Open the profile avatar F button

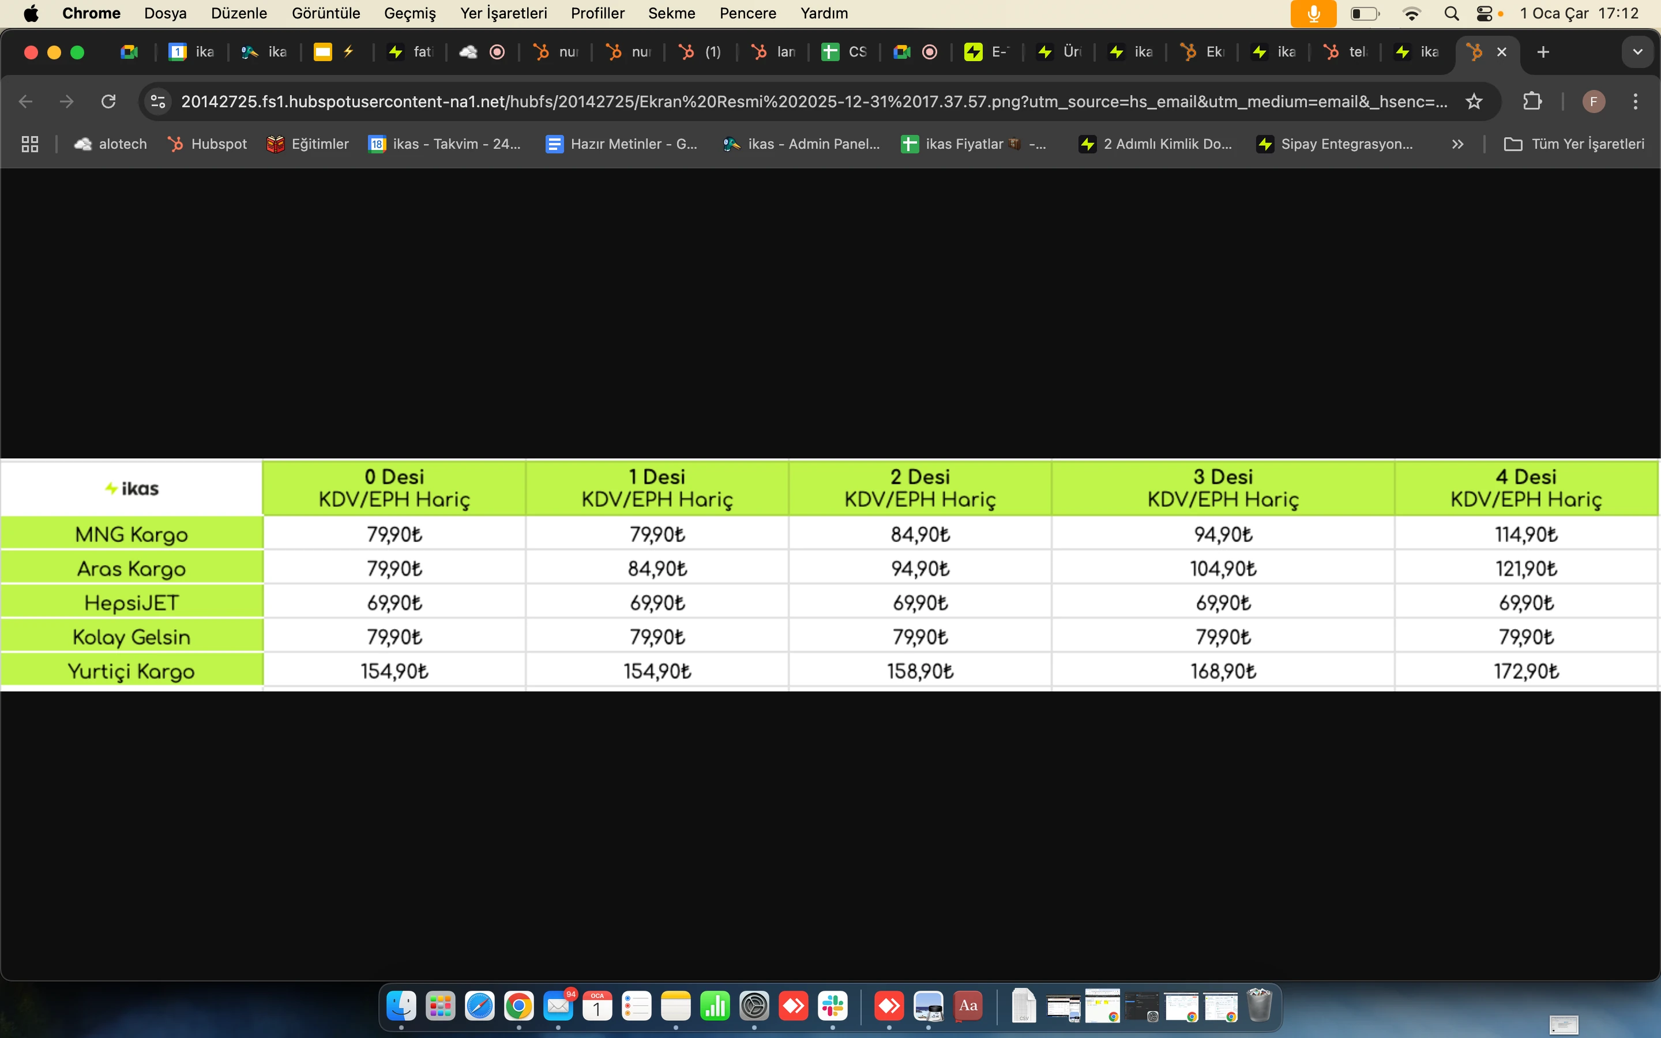tap(1593, 101)
